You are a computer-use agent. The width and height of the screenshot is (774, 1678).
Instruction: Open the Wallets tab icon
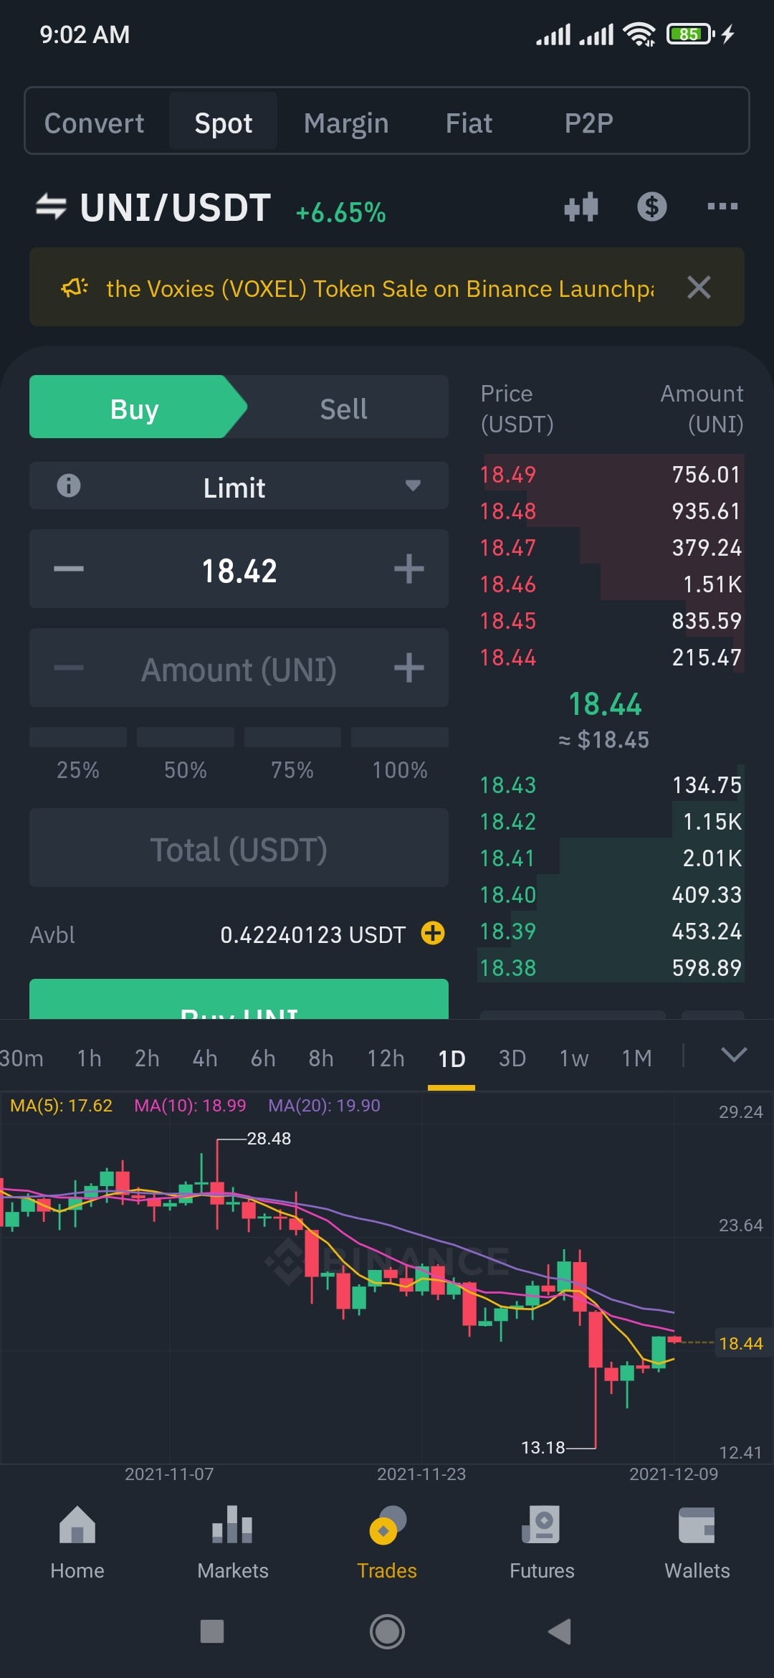pyautogui.click(x=697, y=1525)
